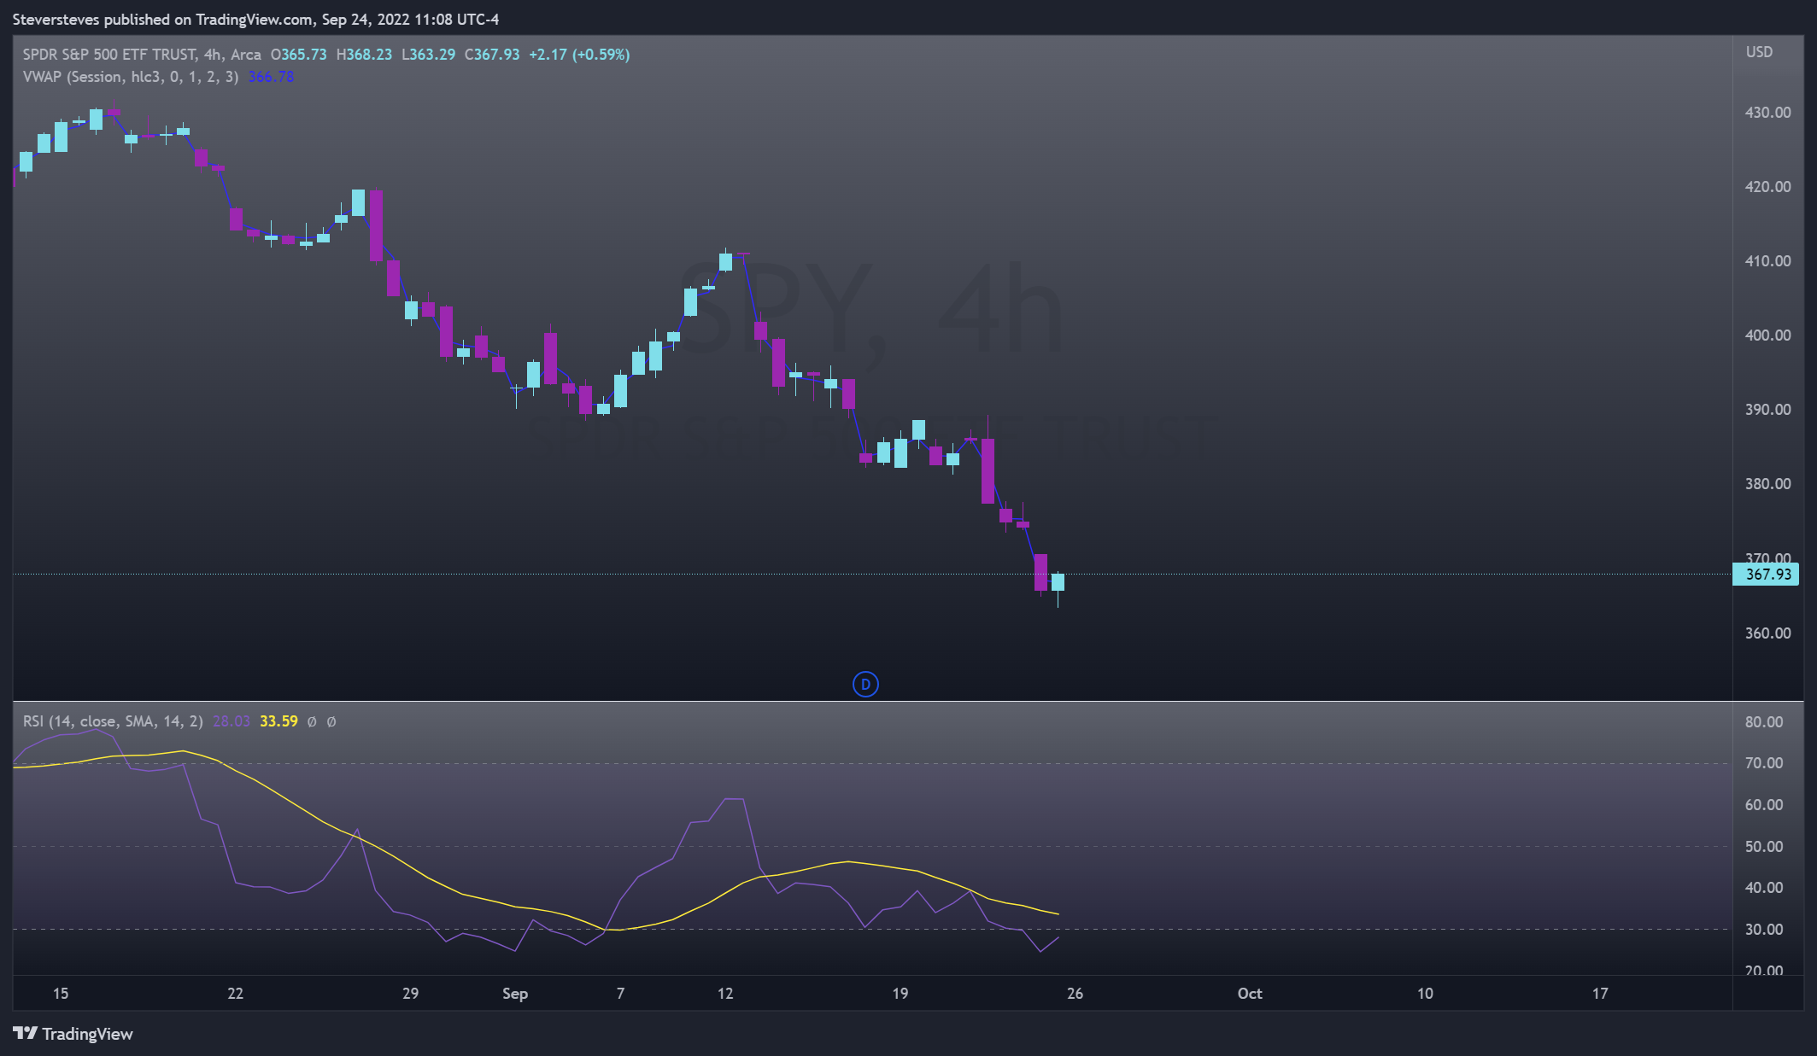This screenshot has width=1817, height=1056.
Task: Click the '7' date on time axis
Action: [621, 994]
